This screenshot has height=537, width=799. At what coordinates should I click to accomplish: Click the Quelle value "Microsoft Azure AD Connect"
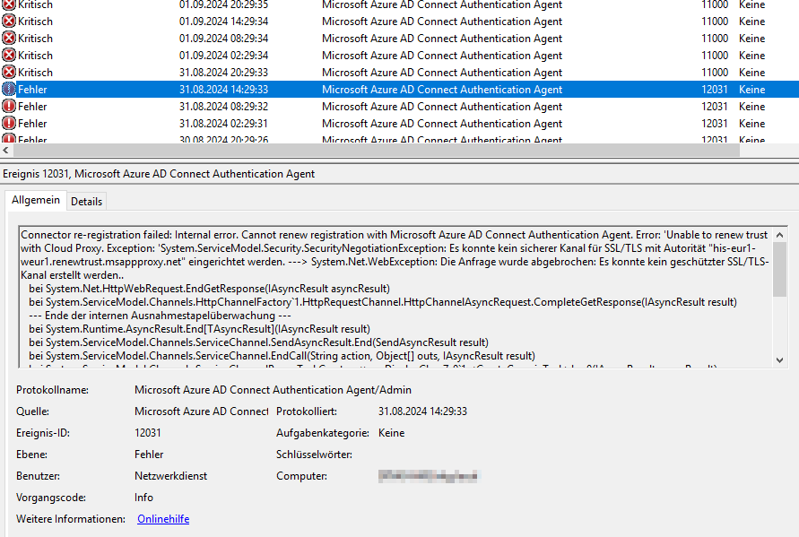[201, 411]
